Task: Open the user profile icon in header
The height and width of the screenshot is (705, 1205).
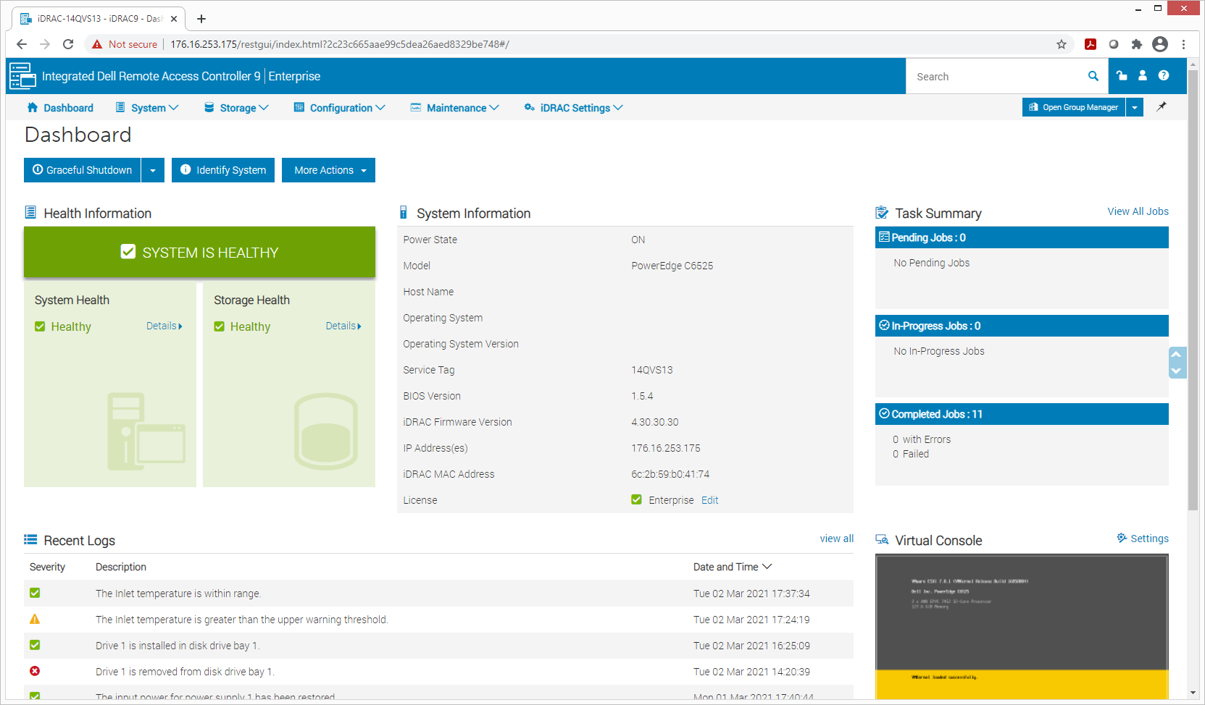Action: (x=1143, y=75)
